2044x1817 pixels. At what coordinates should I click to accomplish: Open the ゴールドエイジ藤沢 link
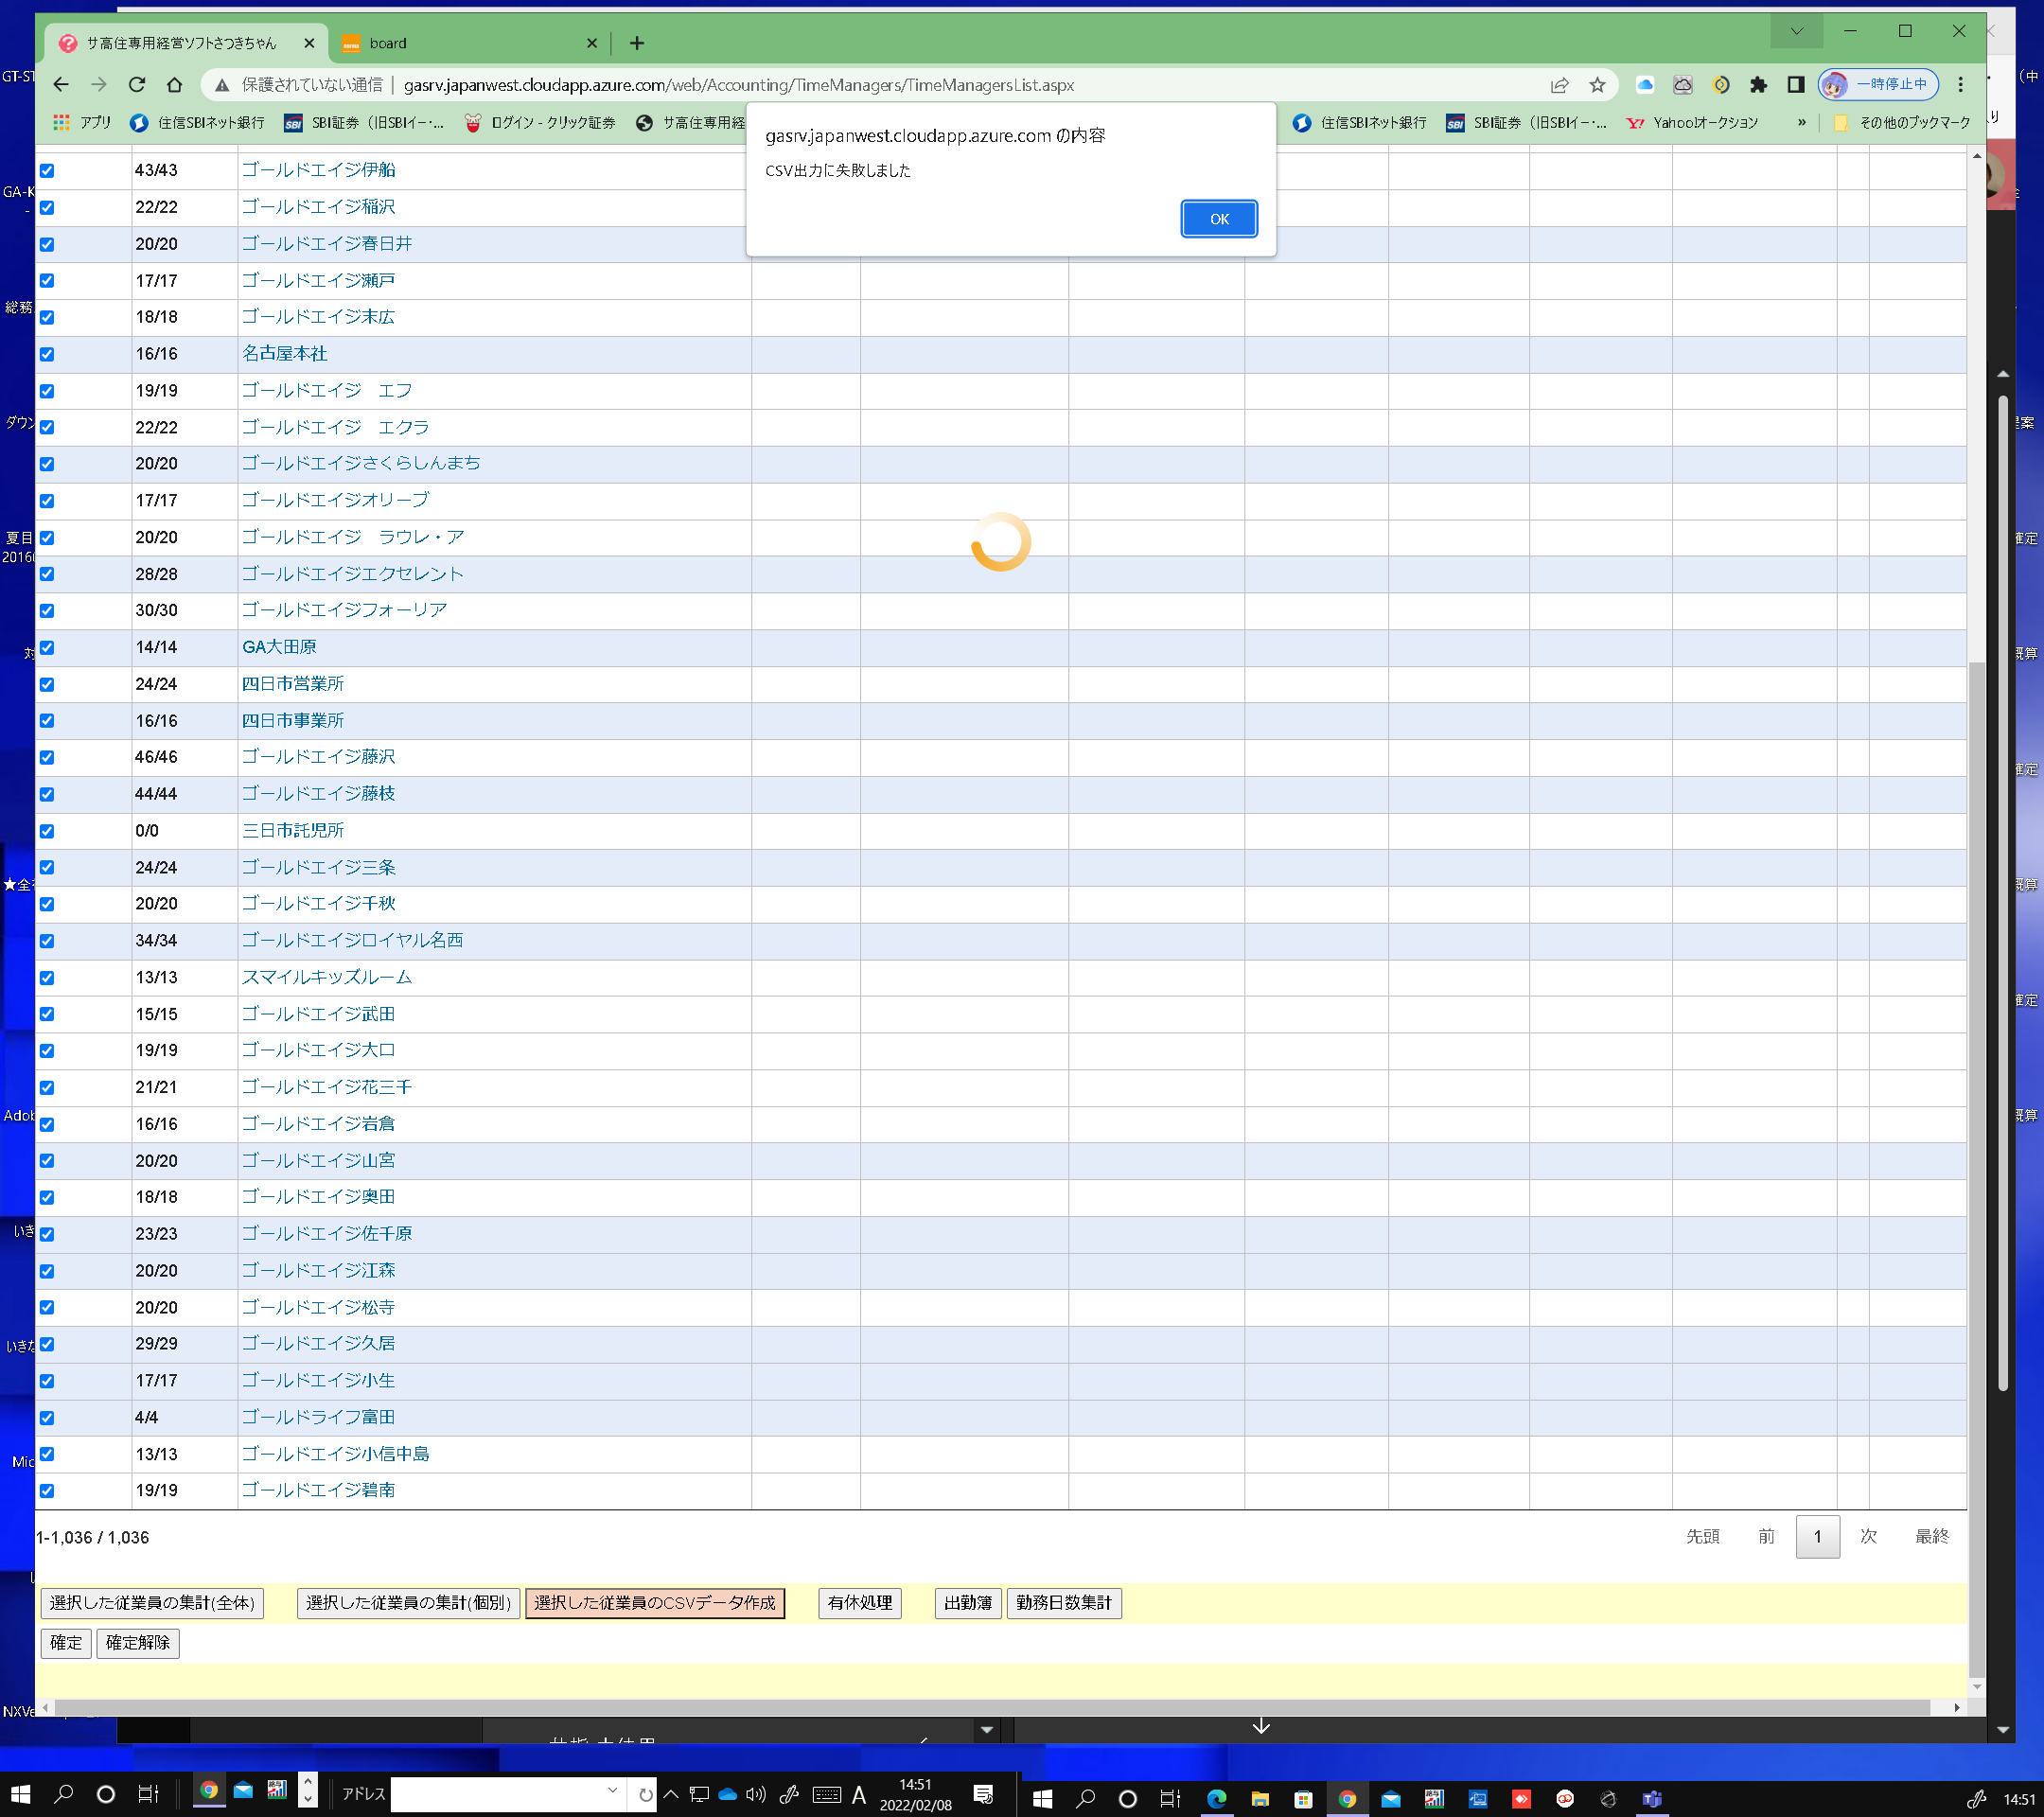pos(318,757)
